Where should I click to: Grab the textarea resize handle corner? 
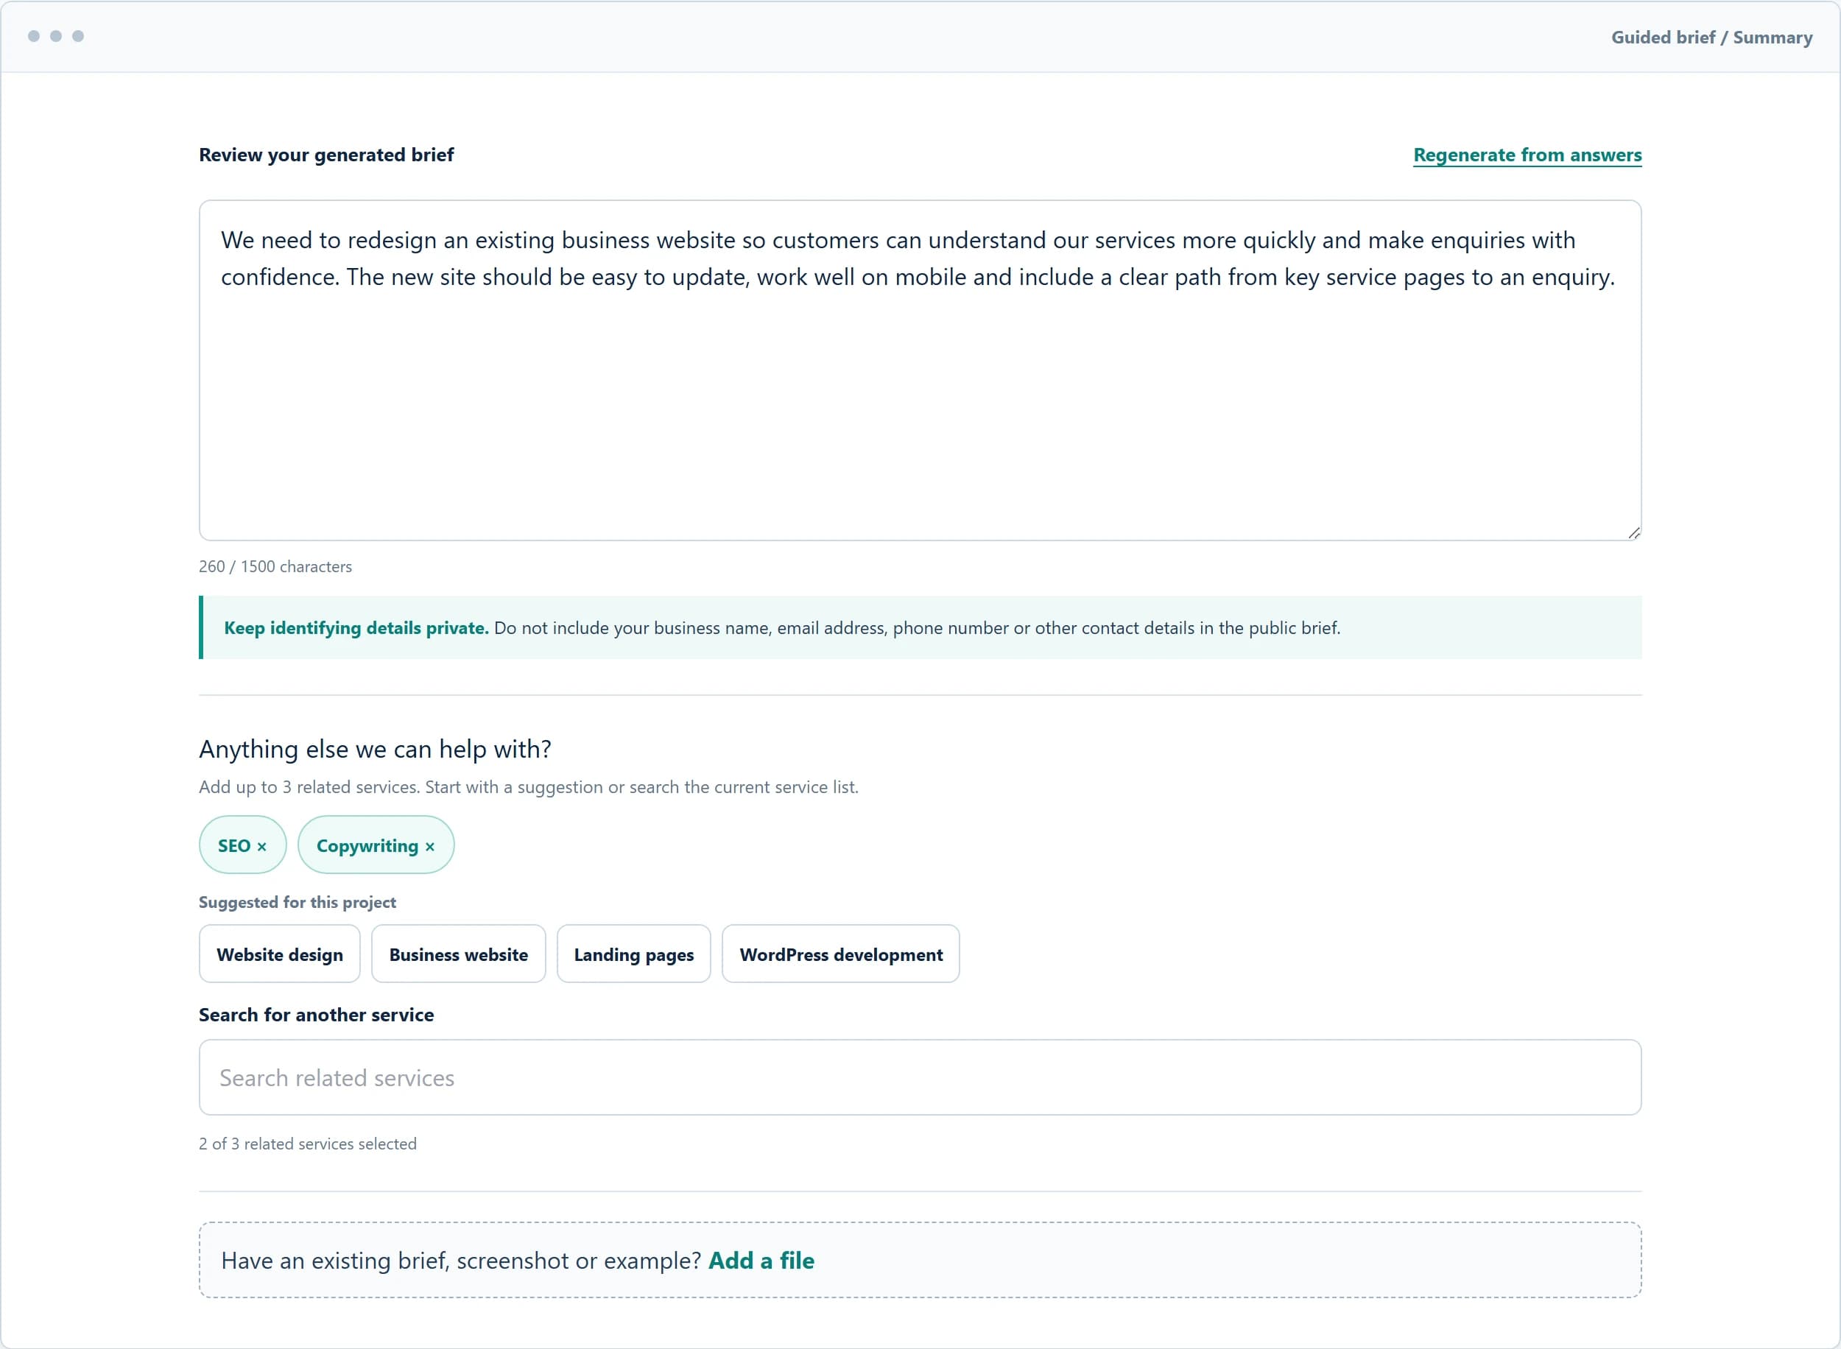click(1633, 533)
